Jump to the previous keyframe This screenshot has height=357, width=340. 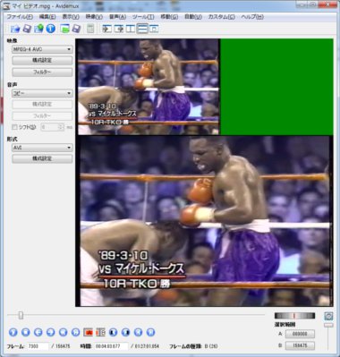[64, 332]
